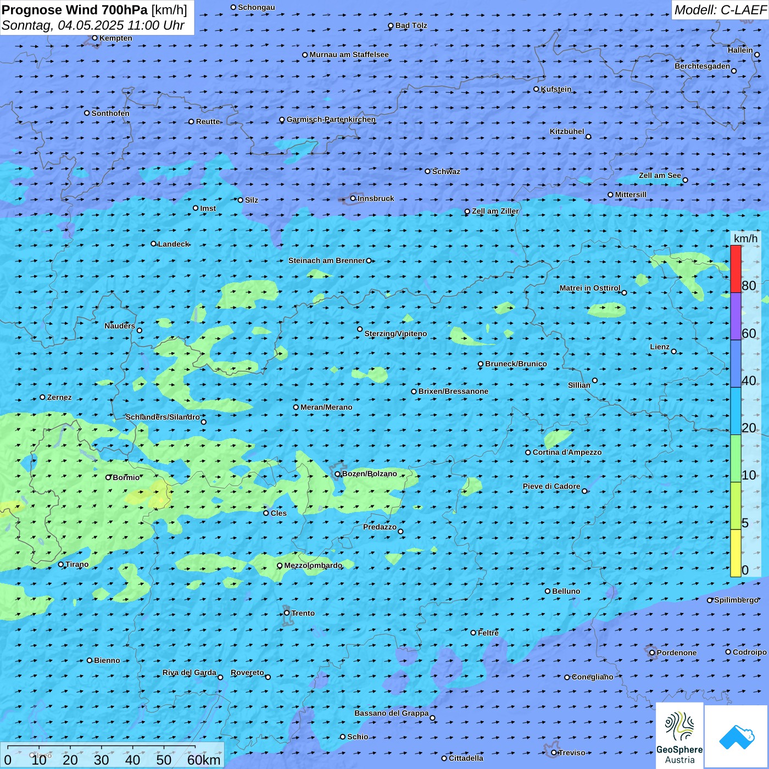Click the Garmisch-Partenkirchen location dot
Screen dimensions: 769x769
pyautogui.click(x=282, y=120)
